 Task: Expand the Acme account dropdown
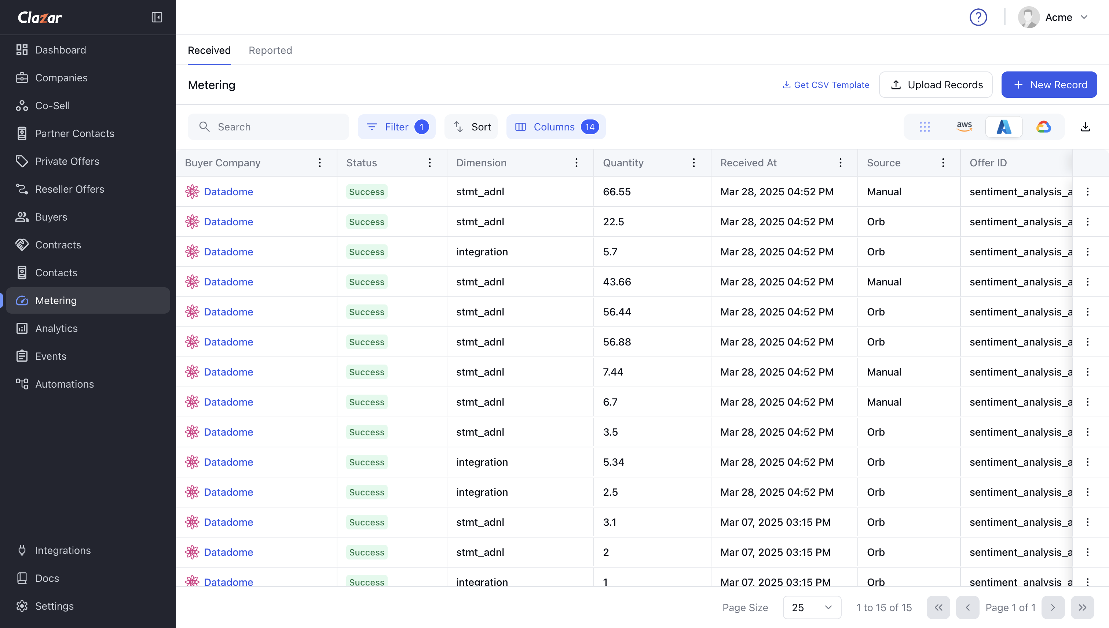coord(1084,17)
